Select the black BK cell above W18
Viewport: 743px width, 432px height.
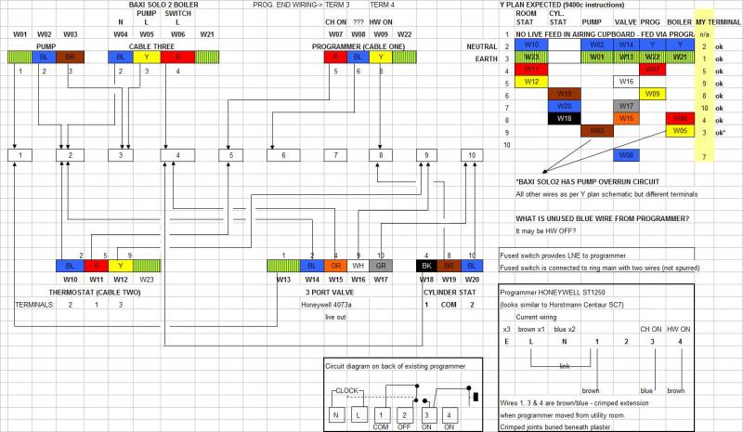coord(426,266)
